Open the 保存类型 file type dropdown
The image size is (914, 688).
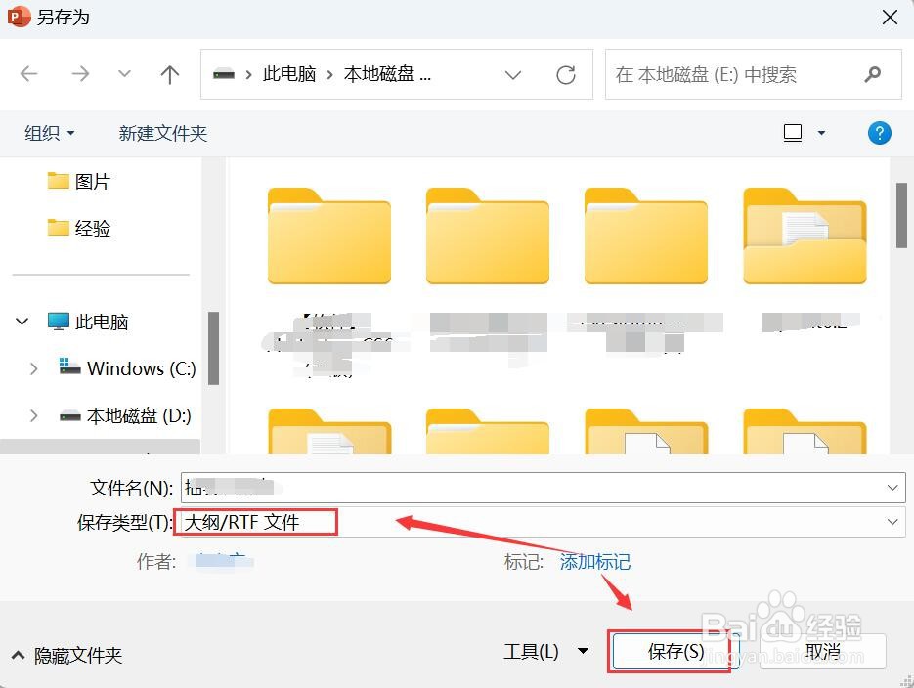pos(891,522)
